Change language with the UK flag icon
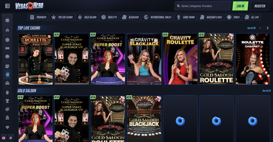The width and height of the screenshot is (273, 142). (x=4, y=138)
